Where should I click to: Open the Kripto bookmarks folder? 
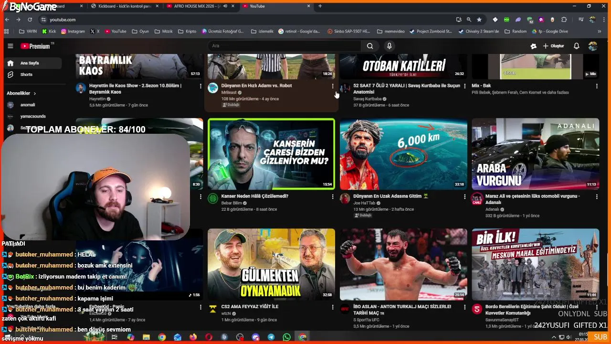[x=187, y=32]
